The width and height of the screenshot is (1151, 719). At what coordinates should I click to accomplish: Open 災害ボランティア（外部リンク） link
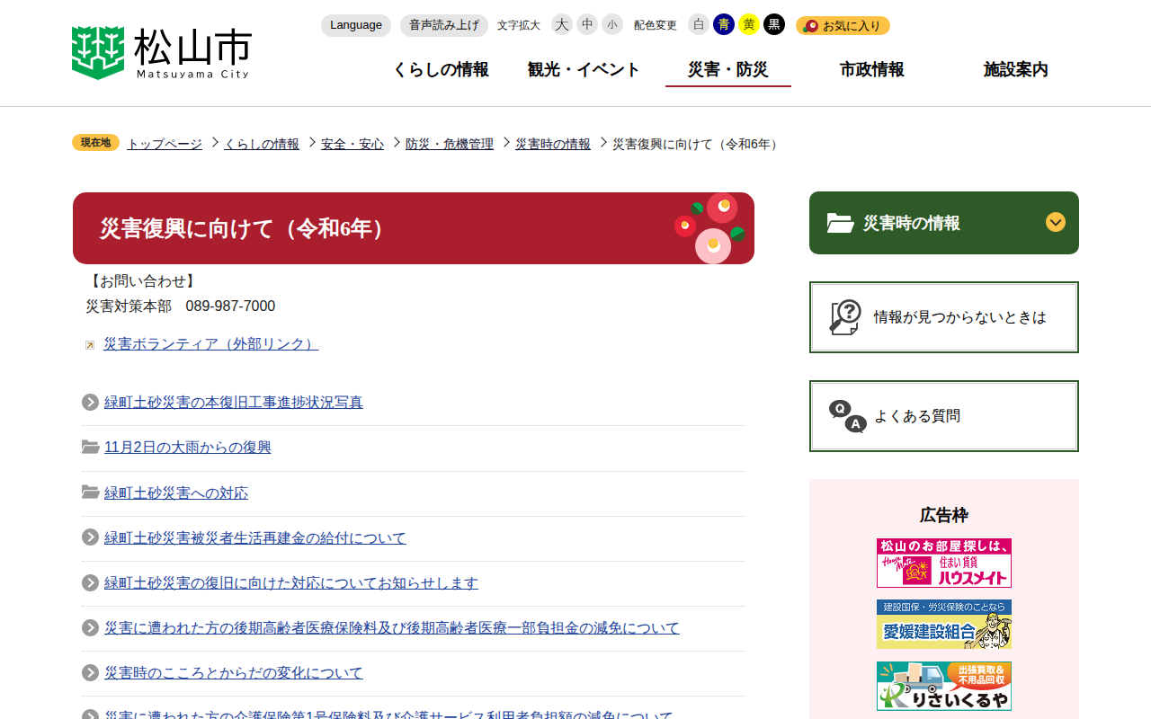pyautogui.click(x=211, y=343)
